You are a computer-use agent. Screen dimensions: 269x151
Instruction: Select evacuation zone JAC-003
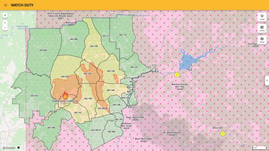pyautogui.click(x=43, y=50)
